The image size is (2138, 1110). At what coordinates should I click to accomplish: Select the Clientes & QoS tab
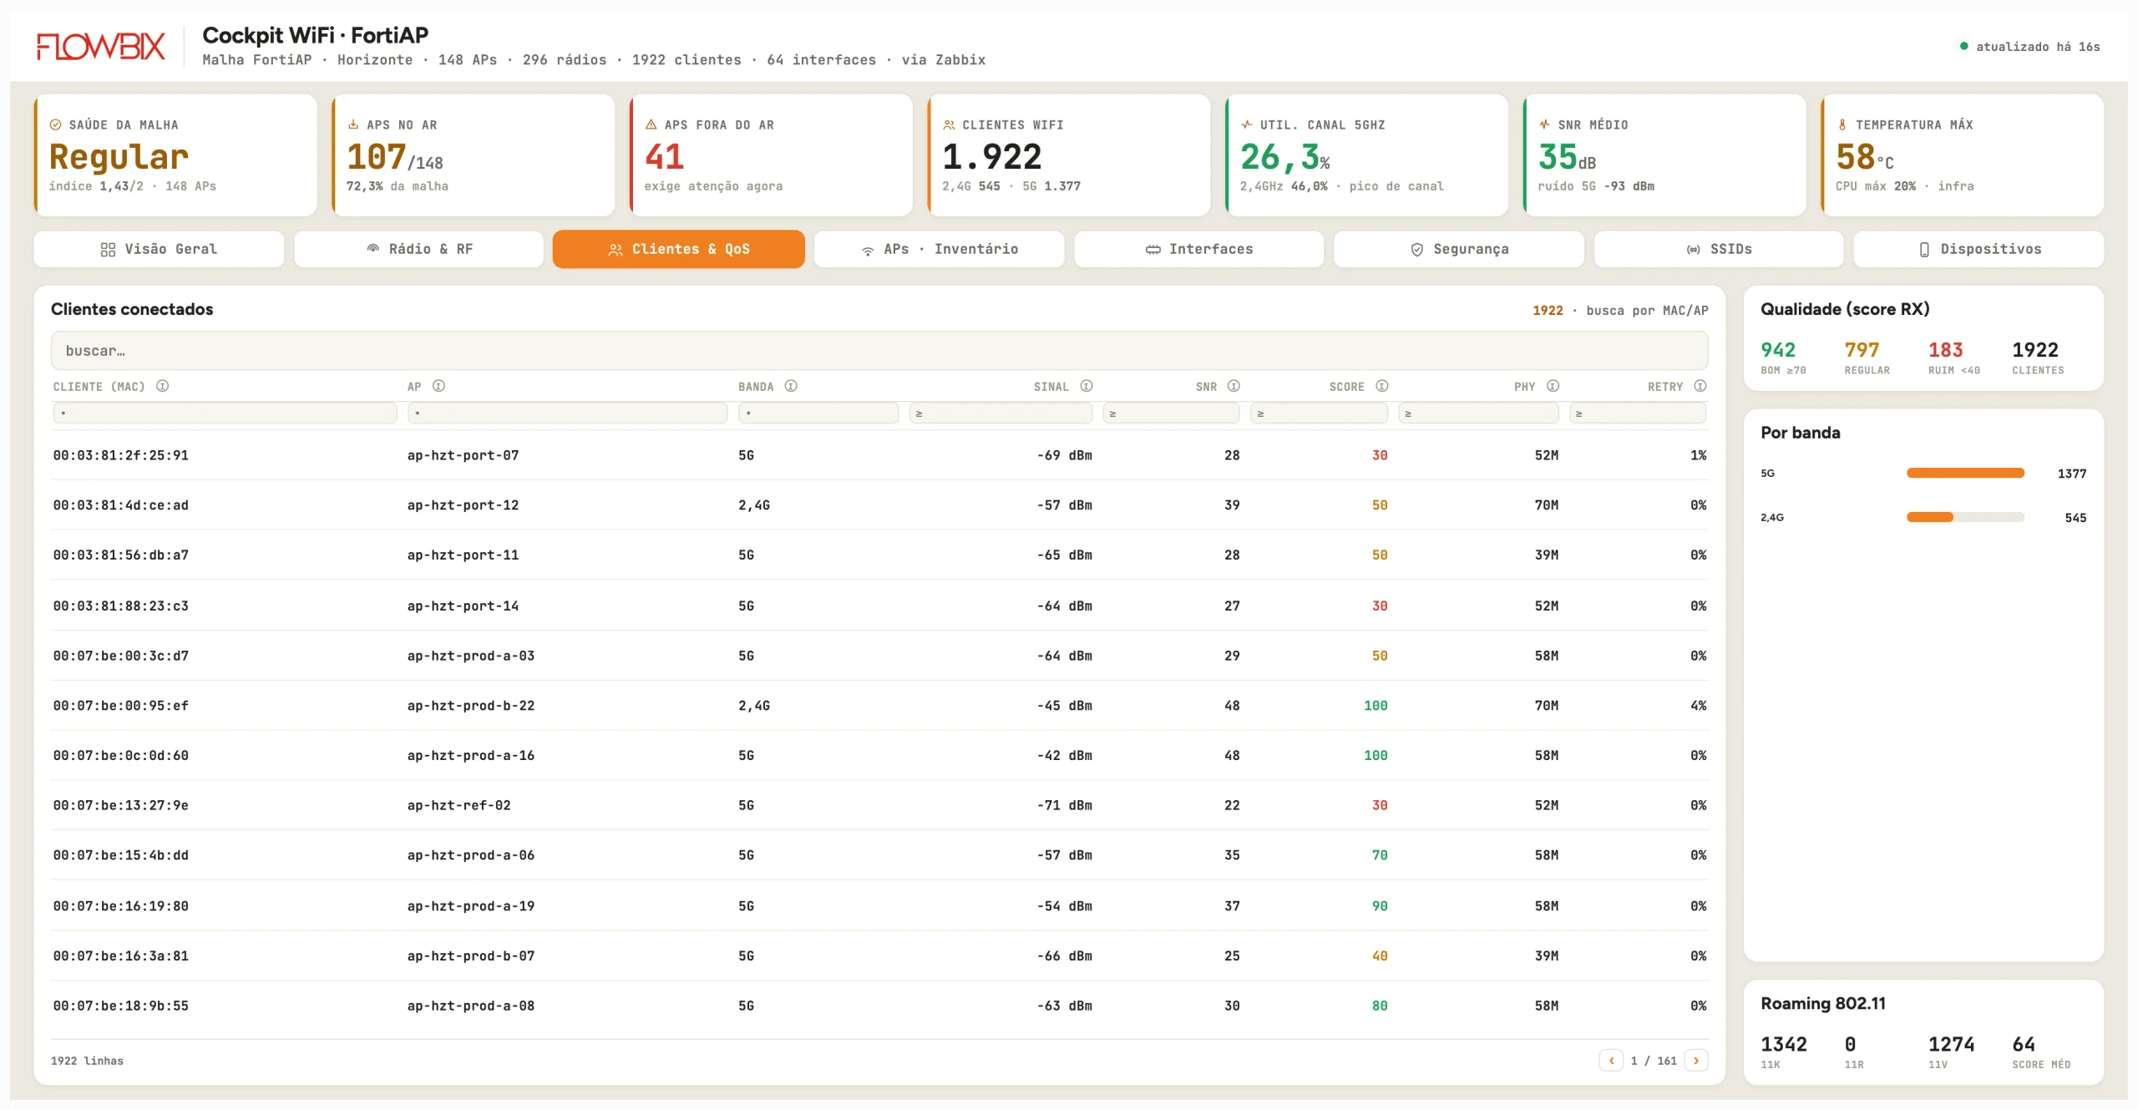679,249
